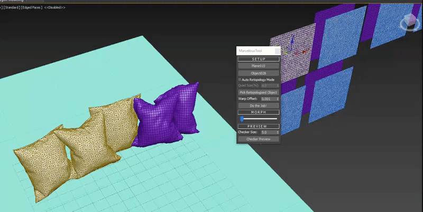Click the ViewCube navigation widget

pos(410,22)
